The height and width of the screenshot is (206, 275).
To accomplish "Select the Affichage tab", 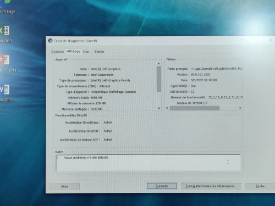I will point(74,51).
